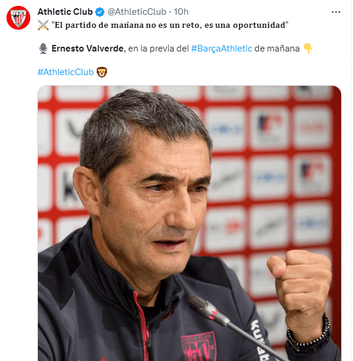Open the 10h tweet timestamp
Screen dimensions: 353x361
click(181, 12)
